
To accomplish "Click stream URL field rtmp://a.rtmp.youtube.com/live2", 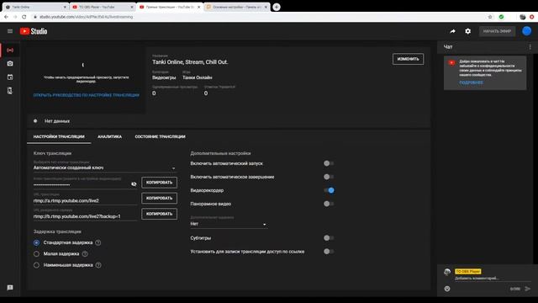I will pos(85,200).
